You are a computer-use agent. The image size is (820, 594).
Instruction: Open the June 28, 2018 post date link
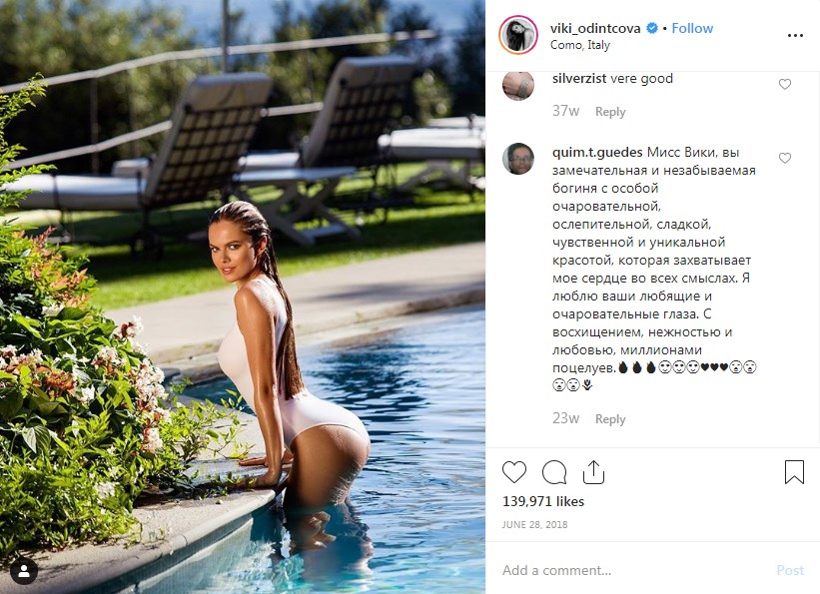(534, 524)
